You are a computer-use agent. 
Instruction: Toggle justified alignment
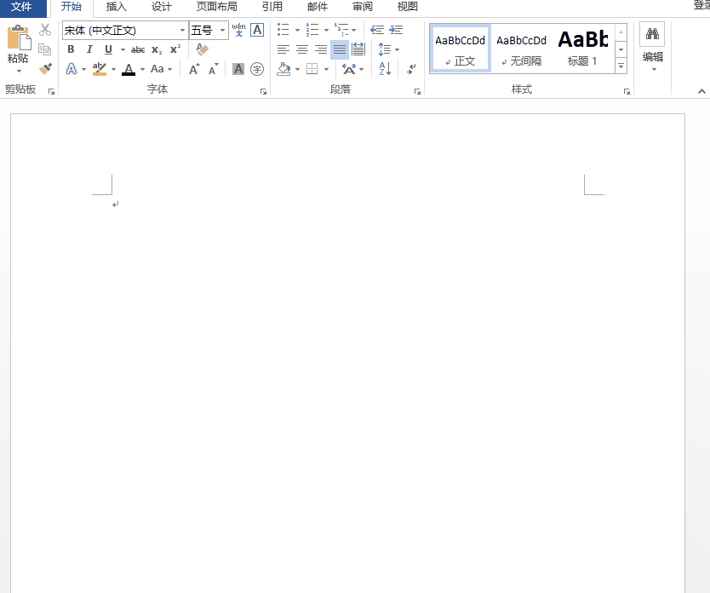coord(340,49)
